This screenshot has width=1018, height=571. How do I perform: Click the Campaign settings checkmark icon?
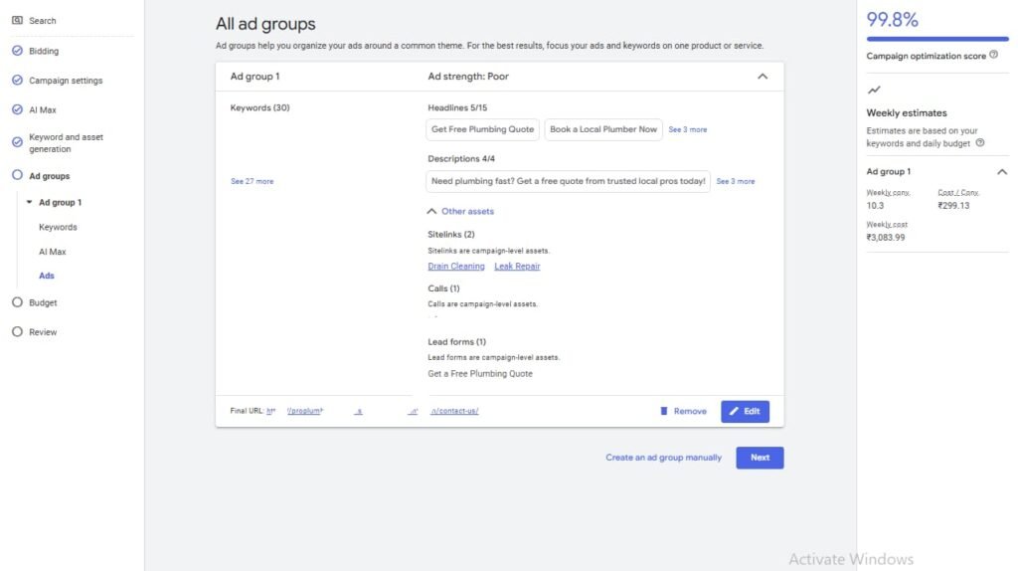click(18, 81)
